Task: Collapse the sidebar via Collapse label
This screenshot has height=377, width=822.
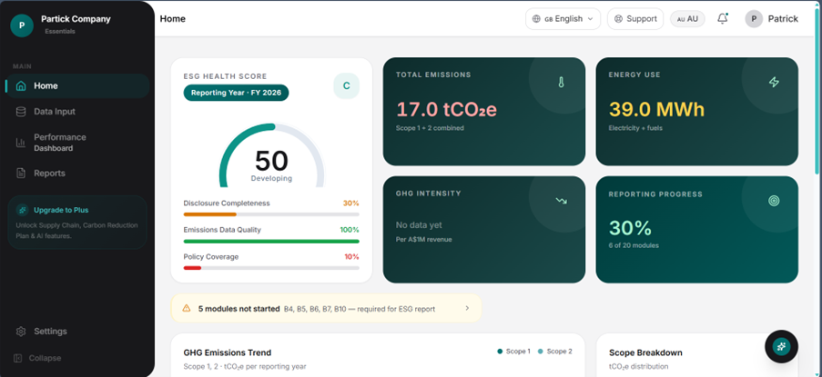Action: (46, 358)
